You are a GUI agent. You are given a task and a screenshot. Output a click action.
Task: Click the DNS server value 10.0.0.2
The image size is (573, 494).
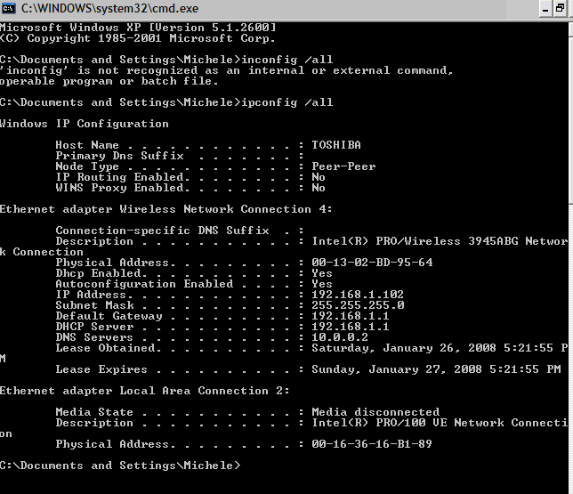click(x=340, y=337)
